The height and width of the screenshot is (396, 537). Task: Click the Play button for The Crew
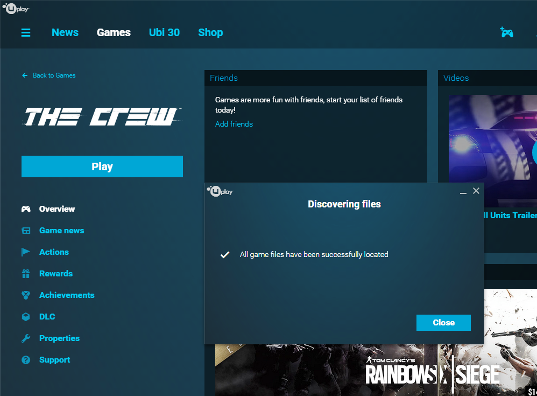[102, 166]
